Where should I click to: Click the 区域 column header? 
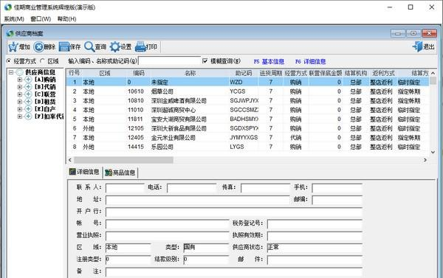pos(105,73)
